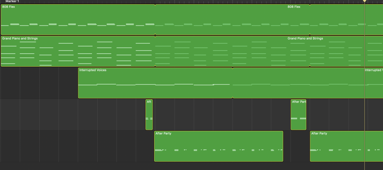383x170 pixels.
Task: Click the Marker 1 label in ruler
Action: pyautogui.click(x=12, y=1)
